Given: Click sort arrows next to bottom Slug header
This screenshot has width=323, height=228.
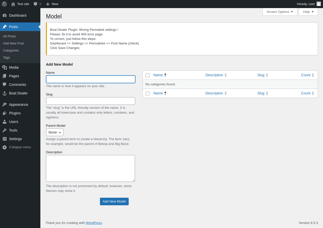Looking at the screenshot, I should [267, 93].
